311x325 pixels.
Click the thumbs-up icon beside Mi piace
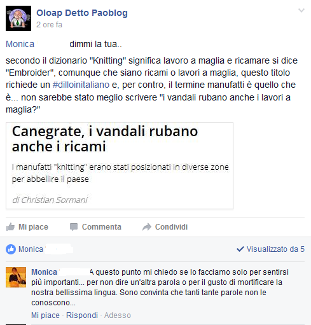coord(10,227)
